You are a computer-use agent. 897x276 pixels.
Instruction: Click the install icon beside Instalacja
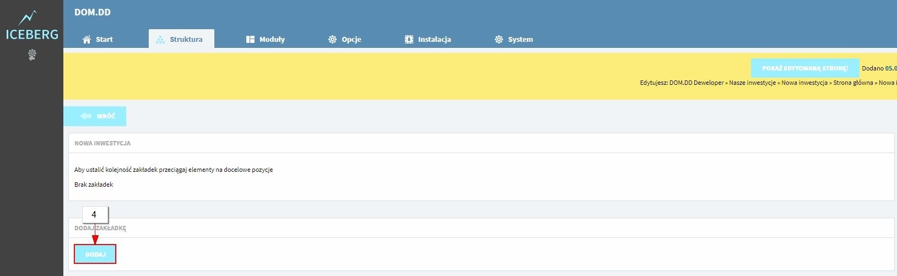409,40
